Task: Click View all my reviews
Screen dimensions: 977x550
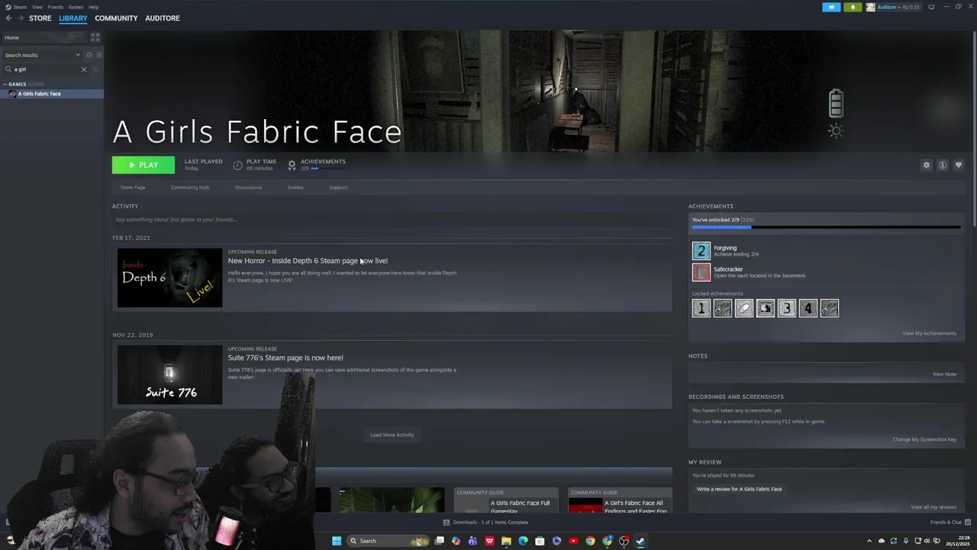Action: pyautogui.click(x=933, y=507)
